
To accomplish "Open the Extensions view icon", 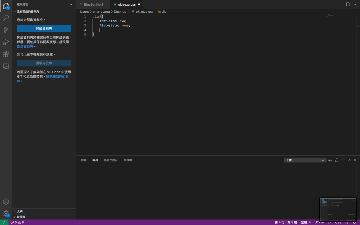I will click(6, 54).
